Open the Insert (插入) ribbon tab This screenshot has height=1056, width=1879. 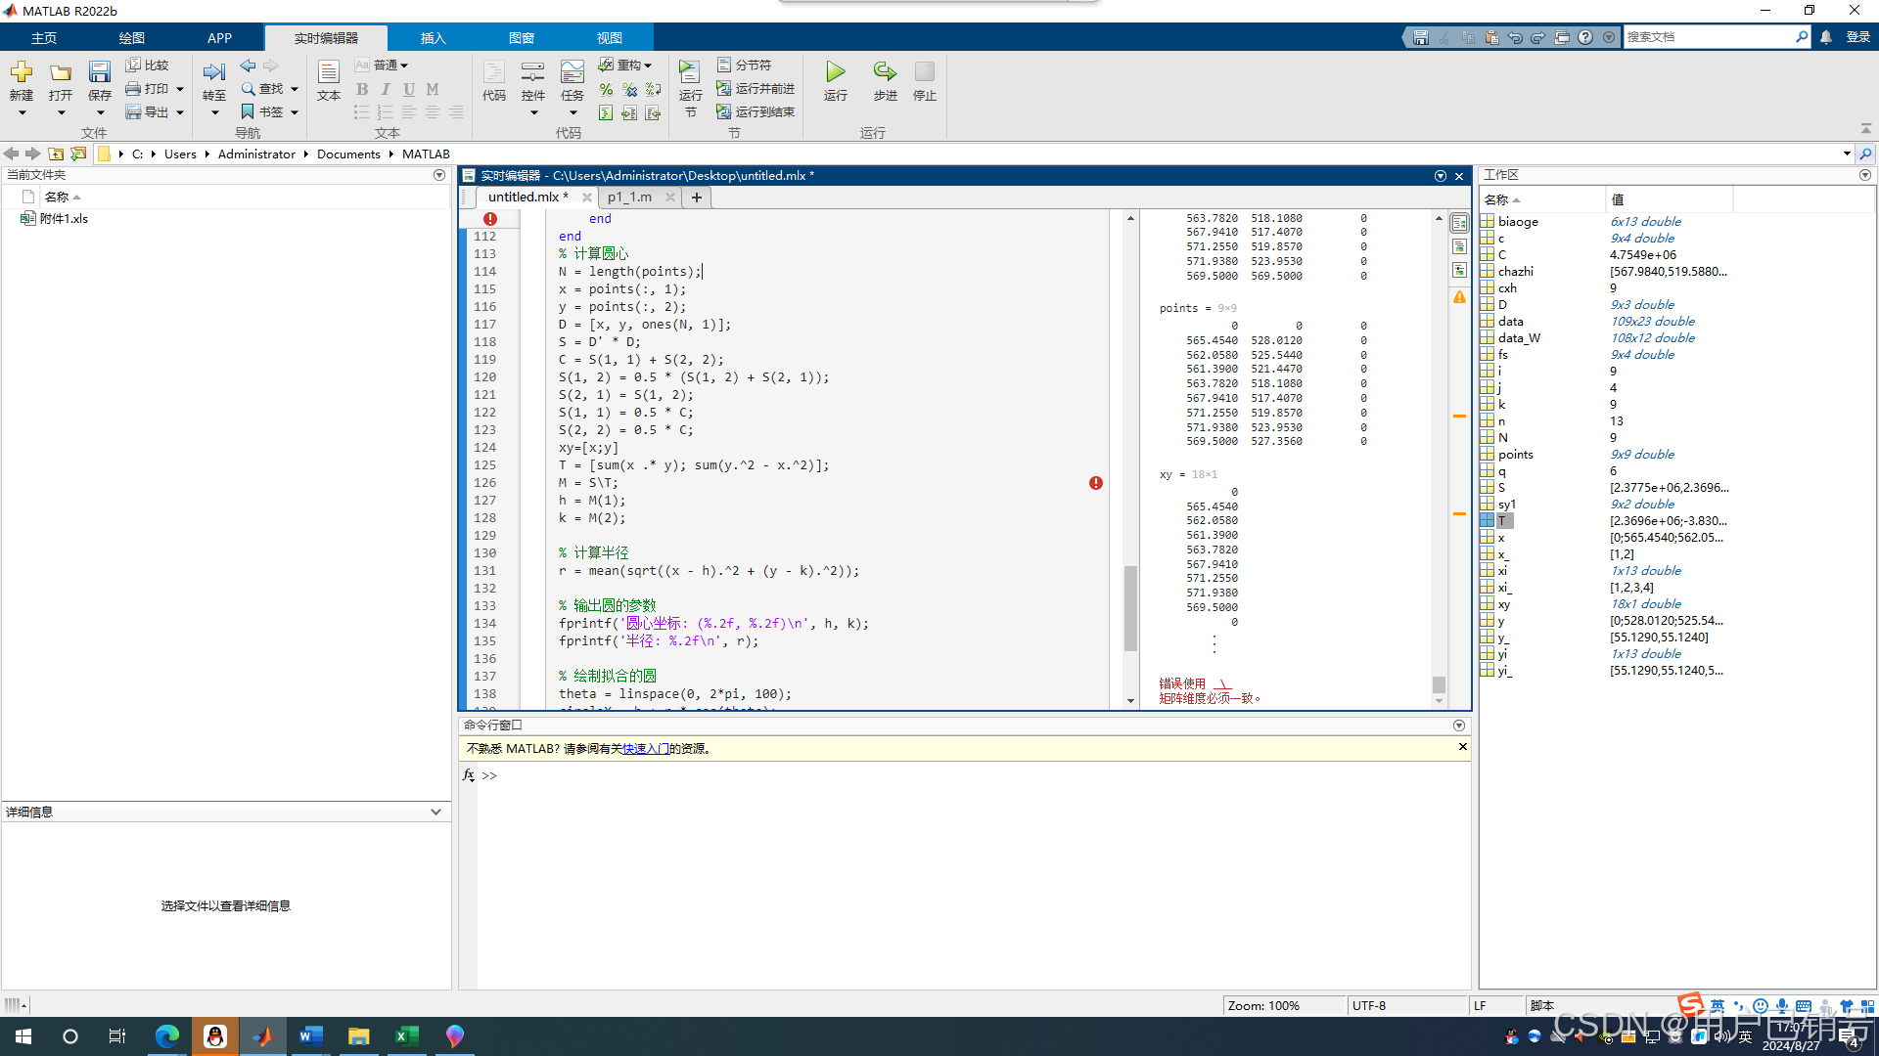point(433,38)
